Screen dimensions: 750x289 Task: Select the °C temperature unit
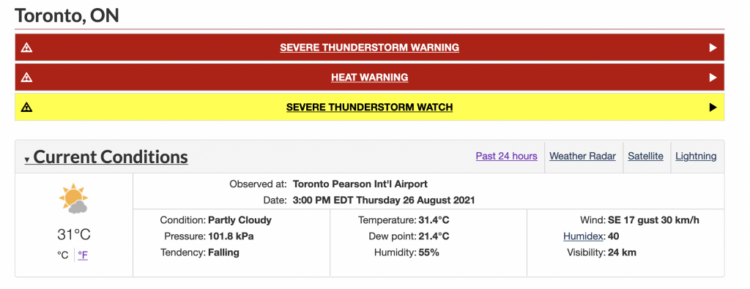63,255
